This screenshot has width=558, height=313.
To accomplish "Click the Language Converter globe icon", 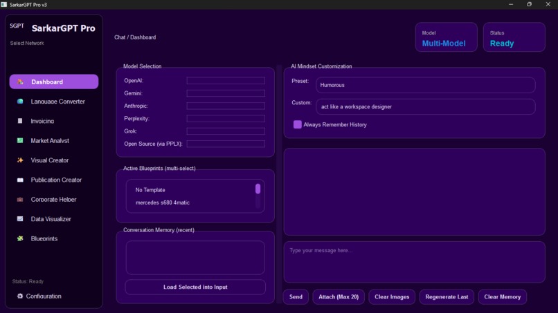I will [20, 102].
